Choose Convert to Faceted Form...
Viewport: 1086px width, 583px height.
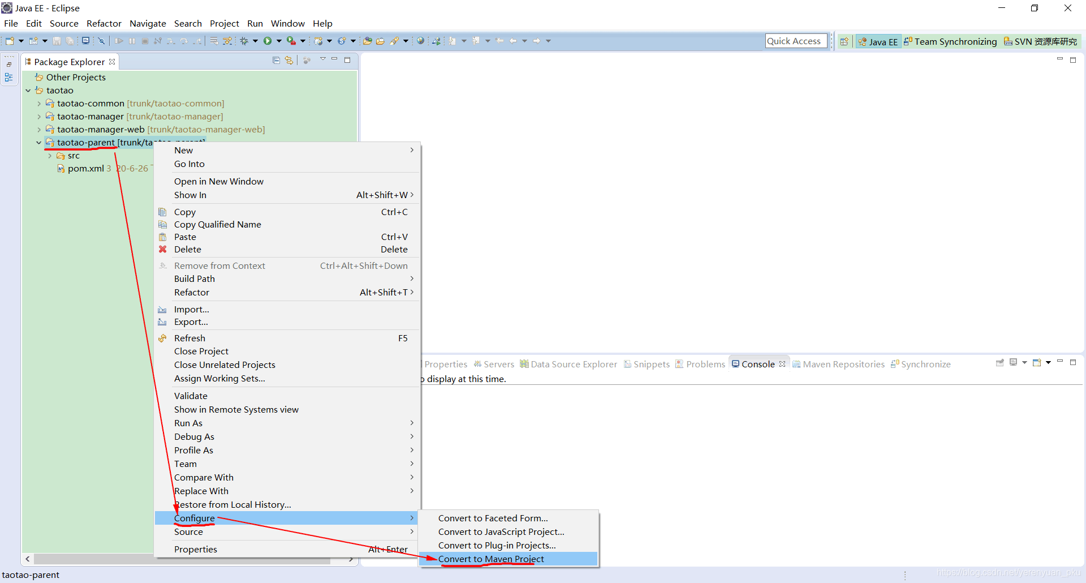click(x=508, y=518)
